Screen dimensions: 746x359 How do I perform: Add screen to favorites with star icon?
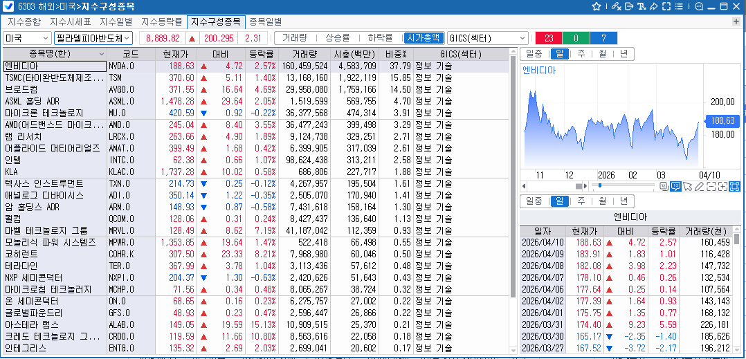point(596,6)
